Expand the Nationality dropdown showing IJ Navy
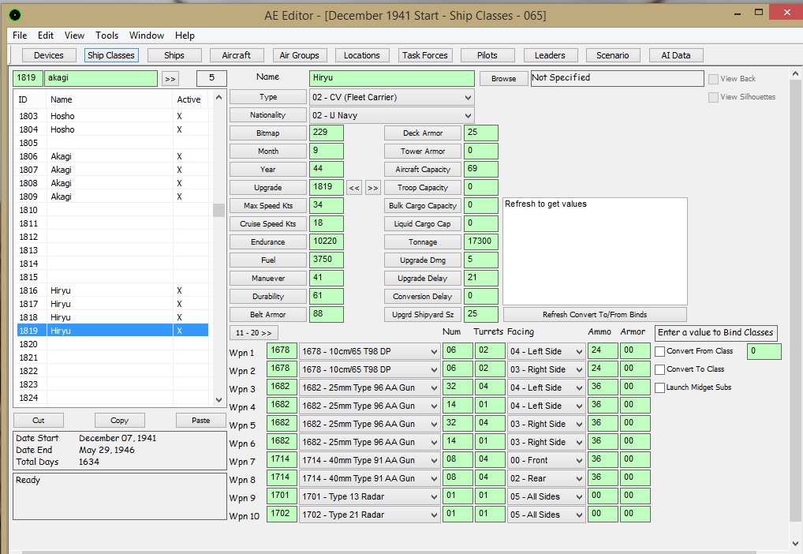803x554 pixels. pos(392,115)
